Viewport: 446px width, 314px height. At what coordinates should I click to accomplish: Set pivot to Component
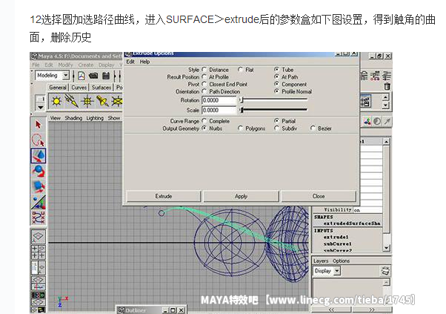pos(276,84)
